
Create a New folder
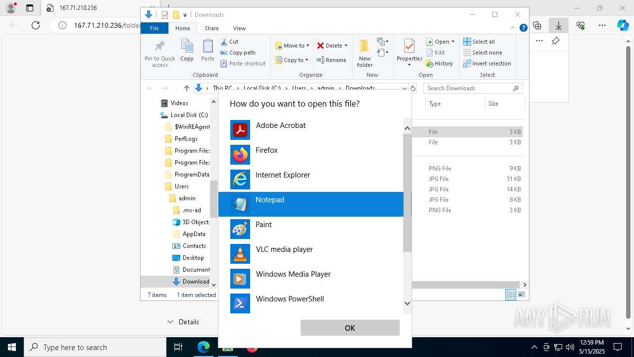(x=365, y=54)
